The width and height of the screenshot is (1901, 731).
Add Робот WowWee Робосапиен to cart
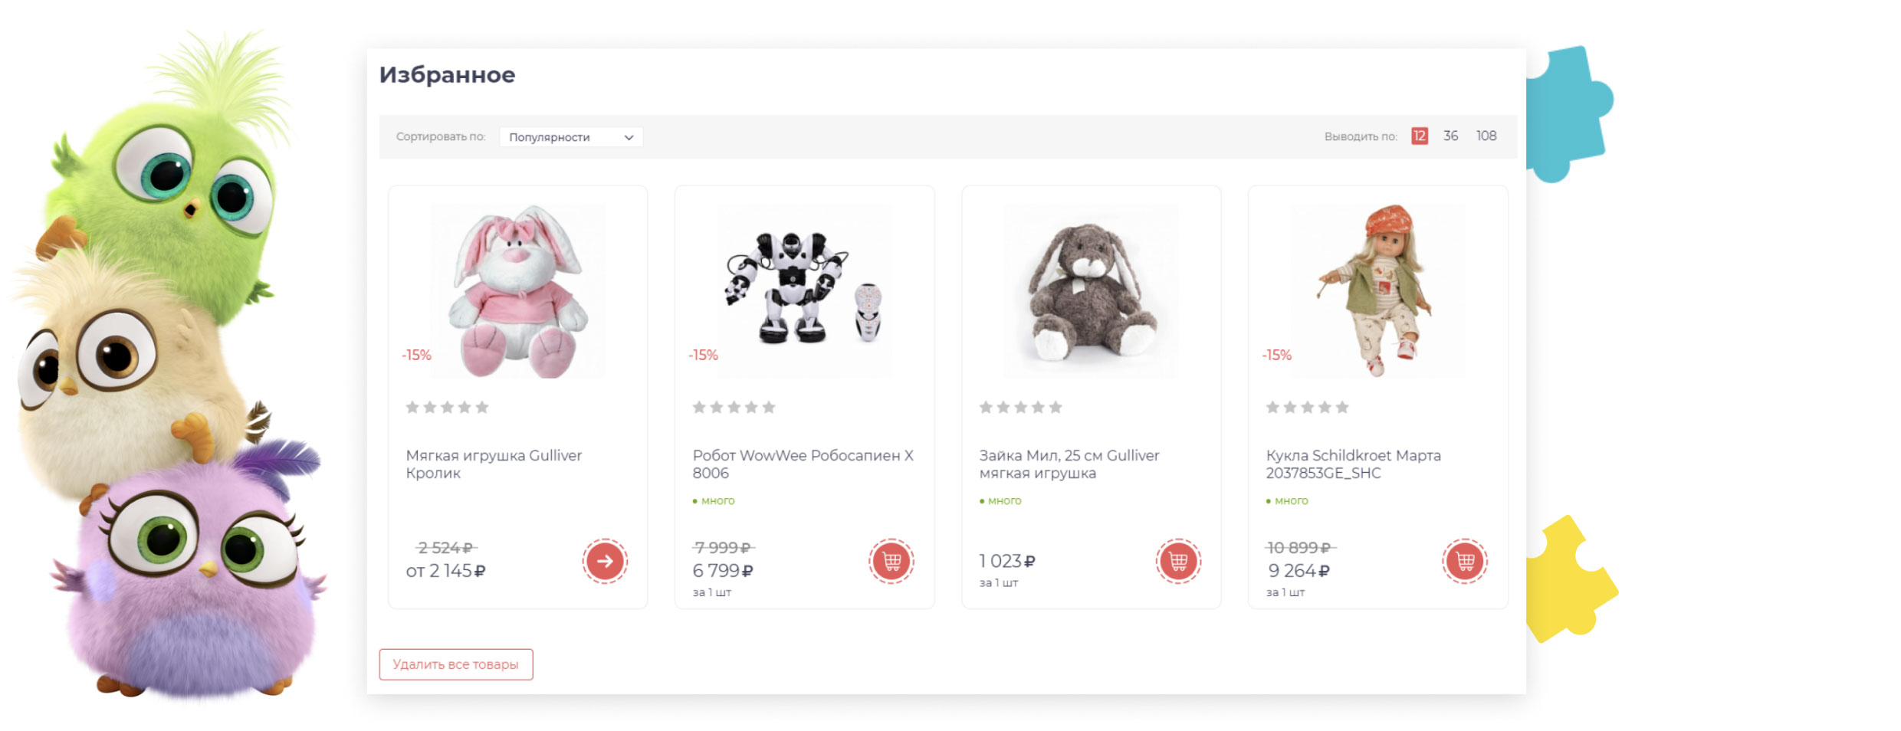click(891, 561)
